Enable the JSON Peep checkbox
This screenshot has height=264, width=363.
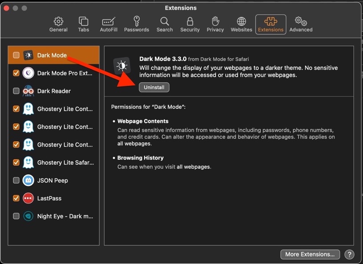click(x=16, y=180)
